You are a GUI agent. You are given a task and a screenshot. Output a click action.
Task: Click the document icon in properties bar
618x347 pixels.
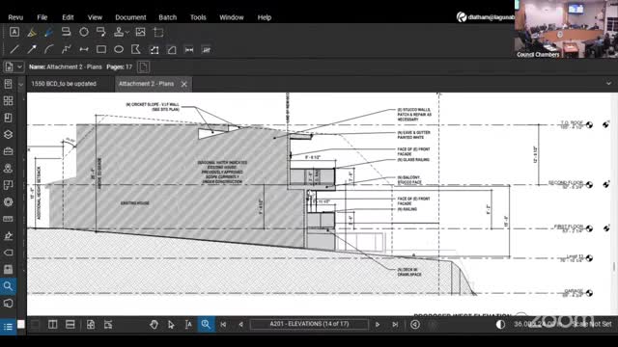coord(9,67)
